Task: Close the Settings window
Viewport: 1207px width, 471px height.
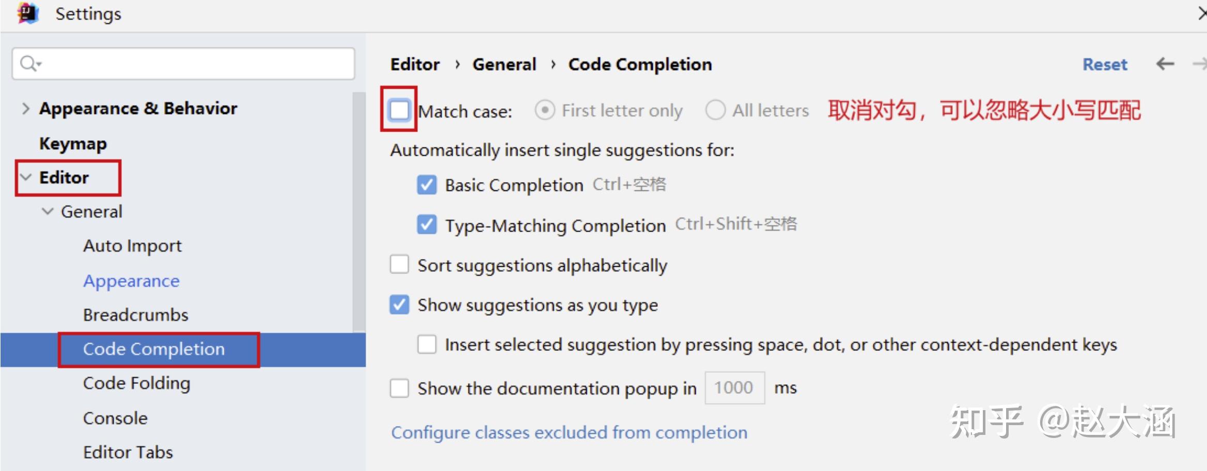Action: [x=1201, y=13]
